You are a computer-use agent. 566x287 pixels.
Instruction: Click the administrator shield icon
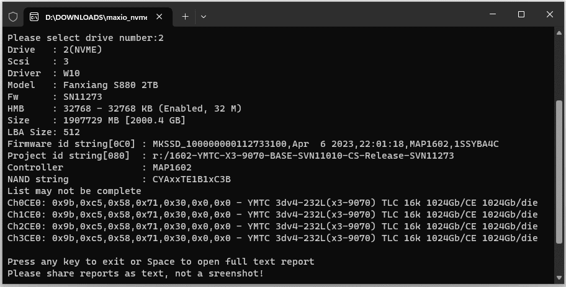click(13, 17)
